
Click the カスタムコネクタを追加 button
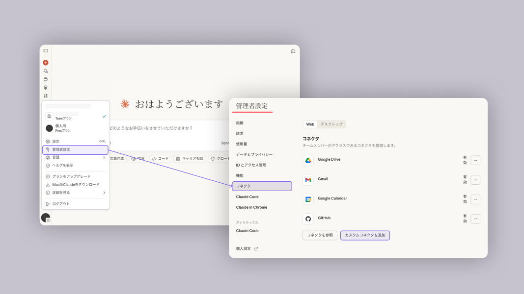click(x=365, y=235)
